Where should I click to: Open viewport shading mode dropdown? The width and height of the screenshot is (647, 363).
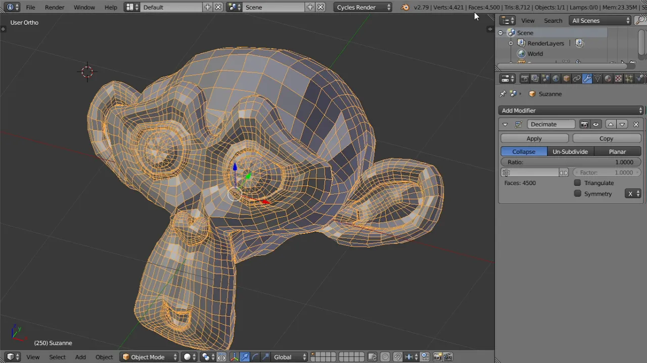[x=190, y=357]
